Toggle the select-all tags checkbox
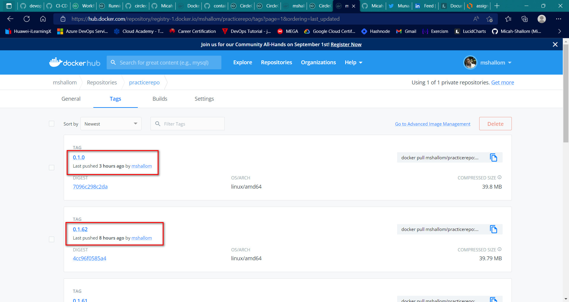Viewport: 569px width, 302px height. [52, 124]
